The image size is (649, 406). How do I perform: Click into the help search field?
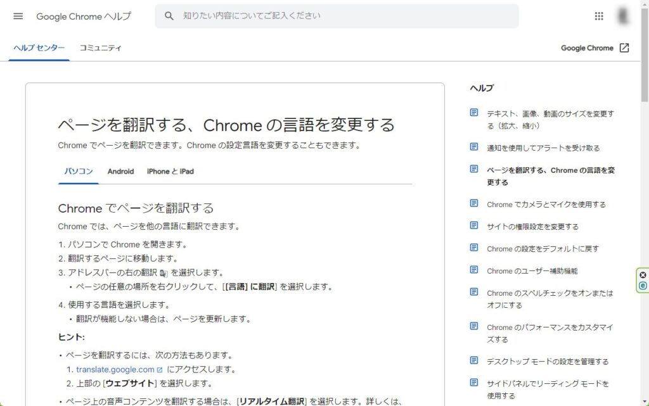click(x=342, y=16)
